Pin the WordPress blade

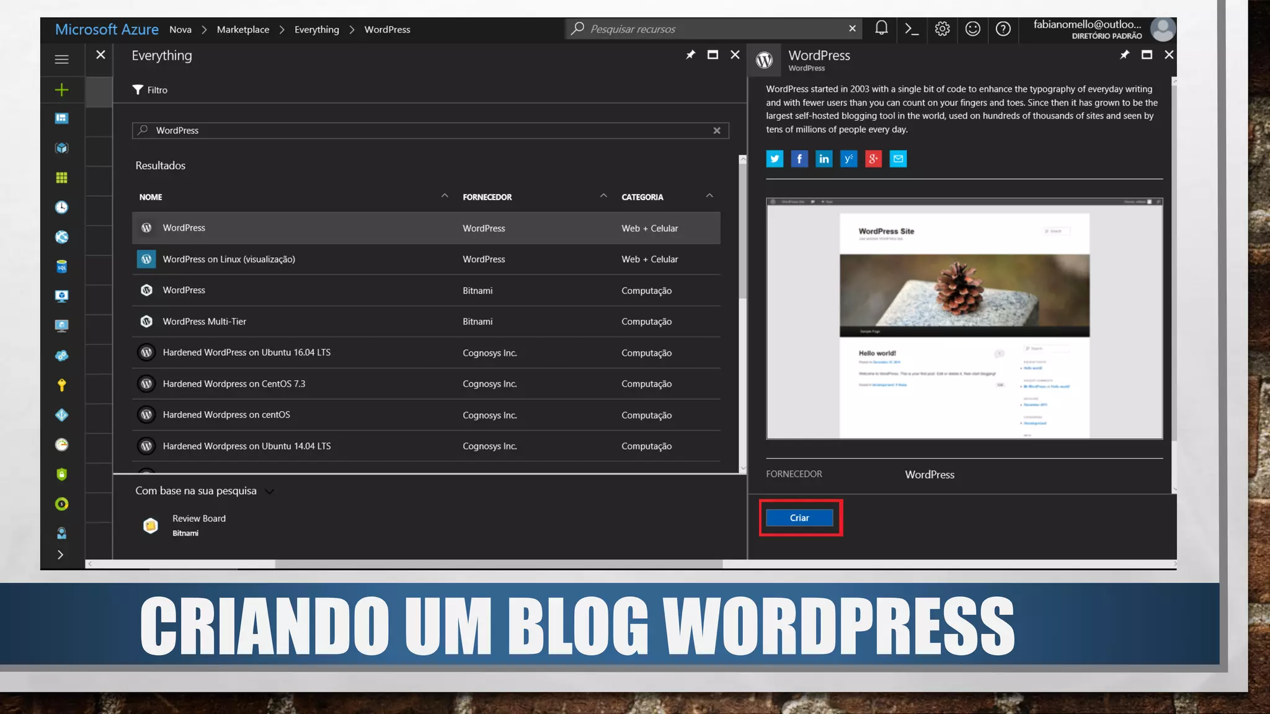1124,55
